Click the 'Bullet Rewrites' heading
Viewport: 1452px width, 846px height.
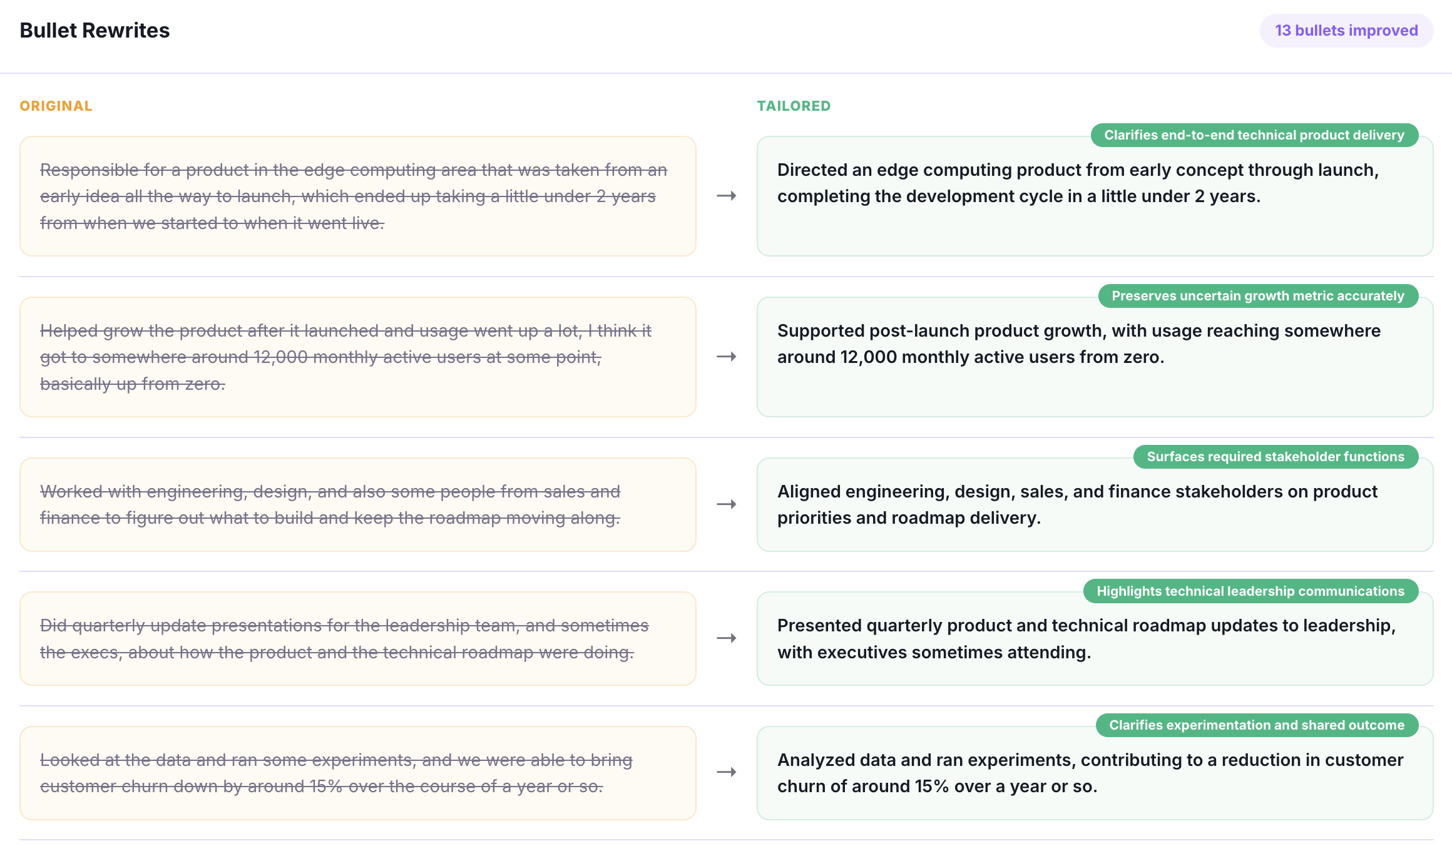(x=95, y=31)
